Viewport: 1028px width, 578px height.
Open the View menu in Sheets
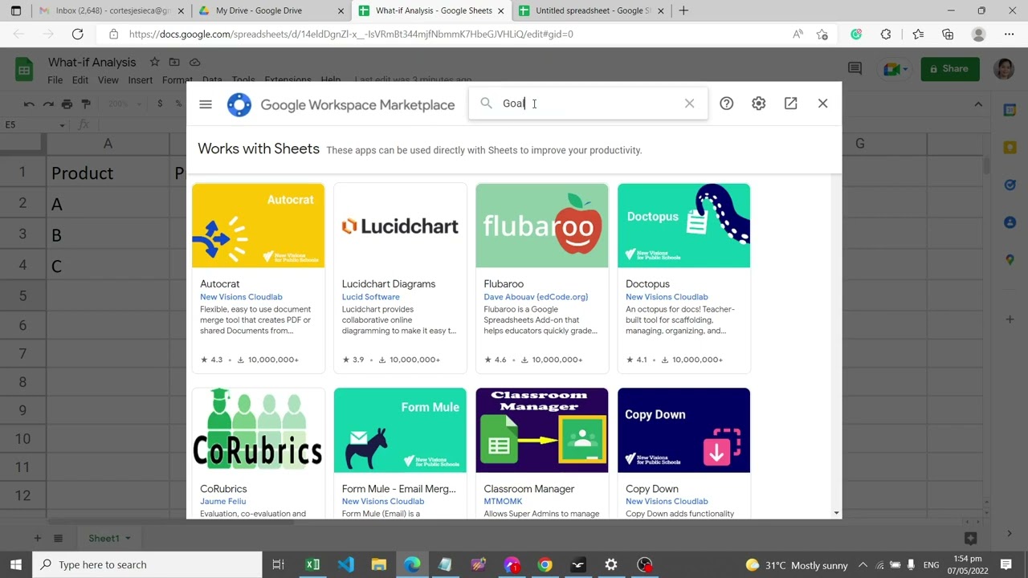[x=108, y=80]
